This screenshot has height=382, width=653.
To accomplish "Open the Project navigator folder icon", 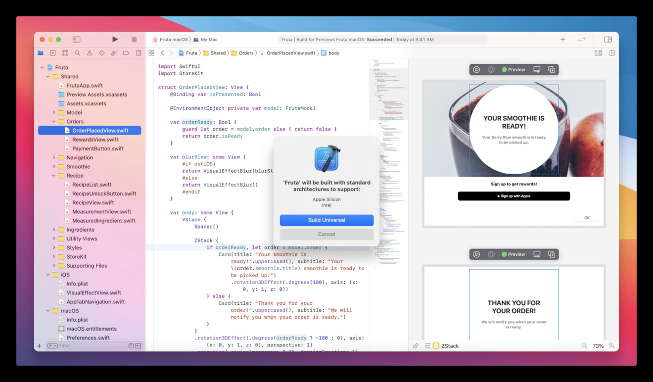I will pos(41,53).
